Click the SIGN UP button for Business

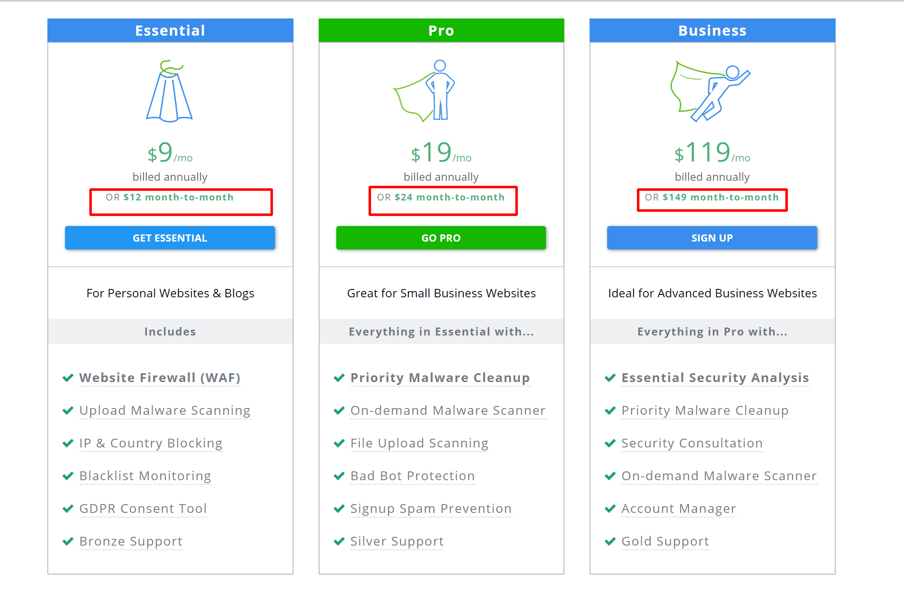(712, 238)
